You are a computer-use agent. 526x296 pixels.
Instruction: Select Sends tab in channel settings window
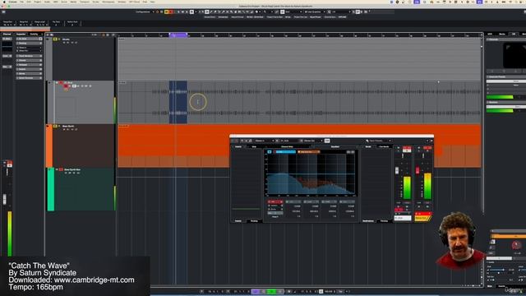click(368, 146)
